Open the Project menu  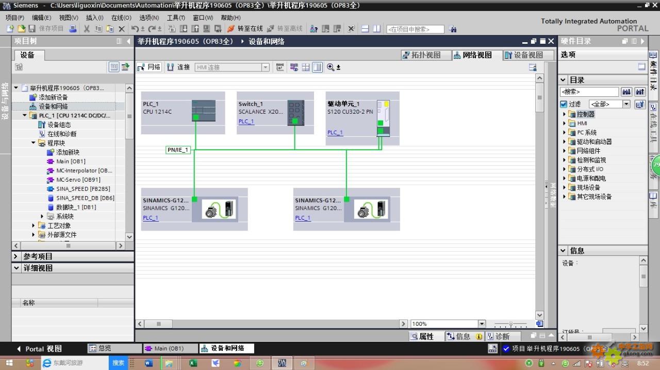(15, 17)
